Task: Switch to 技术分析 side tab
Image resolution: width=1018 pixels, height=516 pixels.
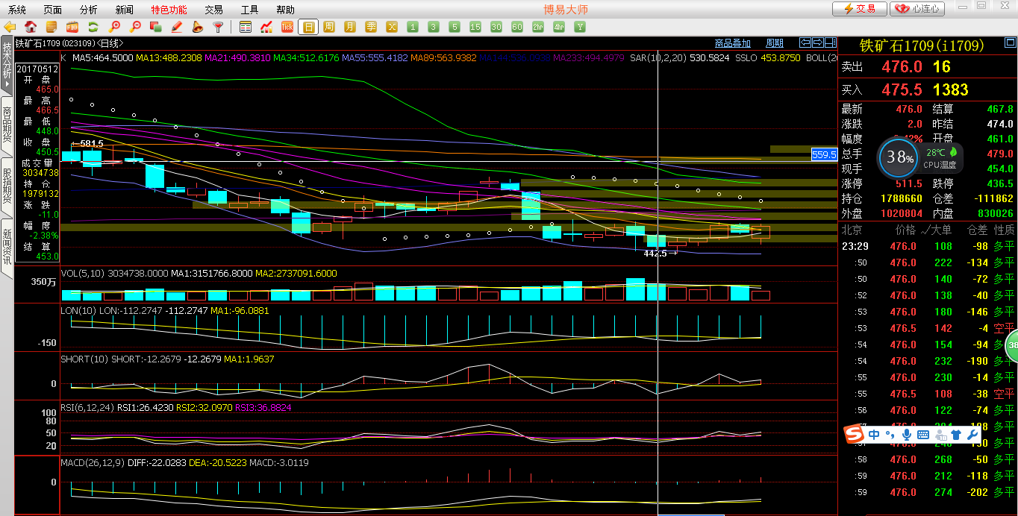Action: 7,65
